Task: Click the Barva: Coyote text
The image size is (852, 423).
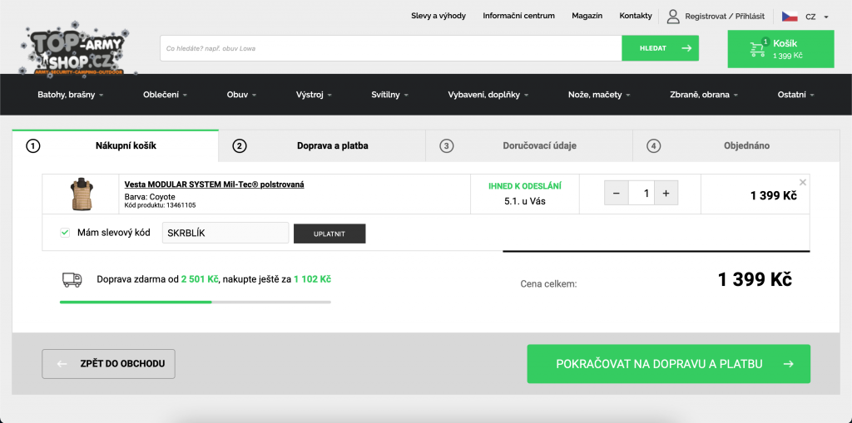Action: [150, 197]
